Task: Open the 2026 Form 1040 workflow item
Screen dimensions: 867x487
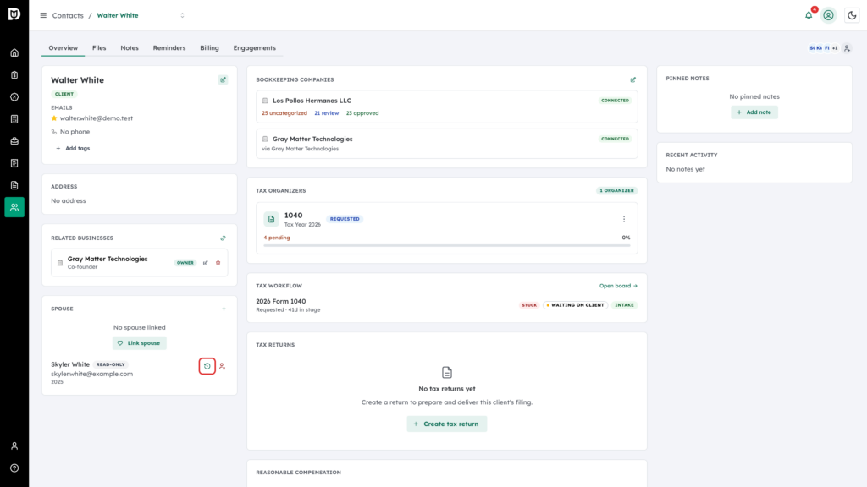Action: (x=447, y=304)
